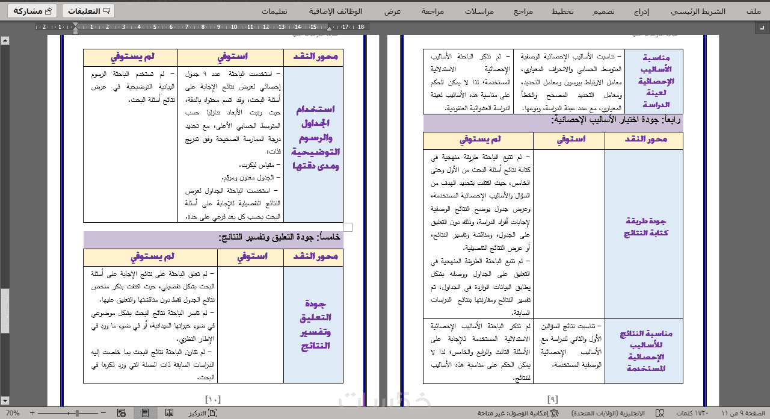770x419 pixels.
Task: Click page number [١٠] footer
Action: click(x=214, y=400)
